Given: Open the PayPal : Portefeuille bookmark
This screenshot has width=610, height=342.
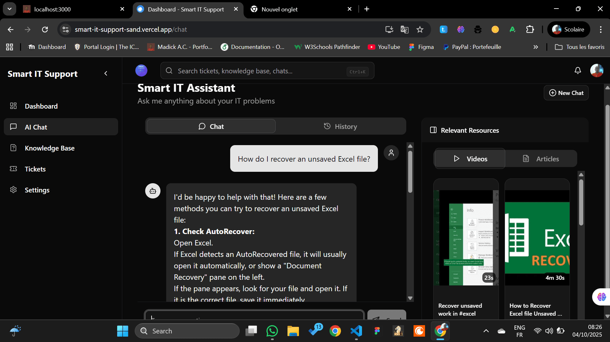Looking at the screenshot, I should (472, 47).
